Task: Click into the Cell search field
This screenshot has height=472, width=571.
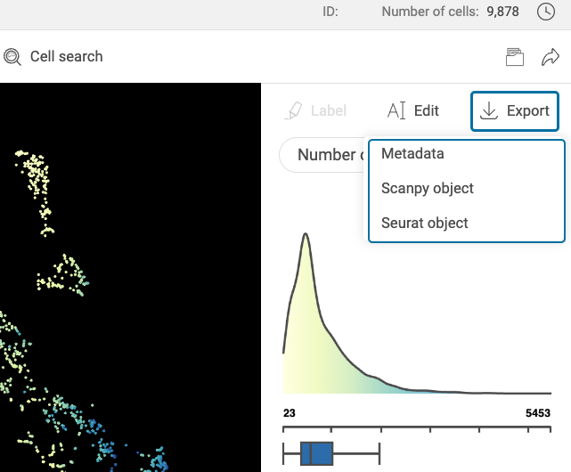Action: pos(67,57)
